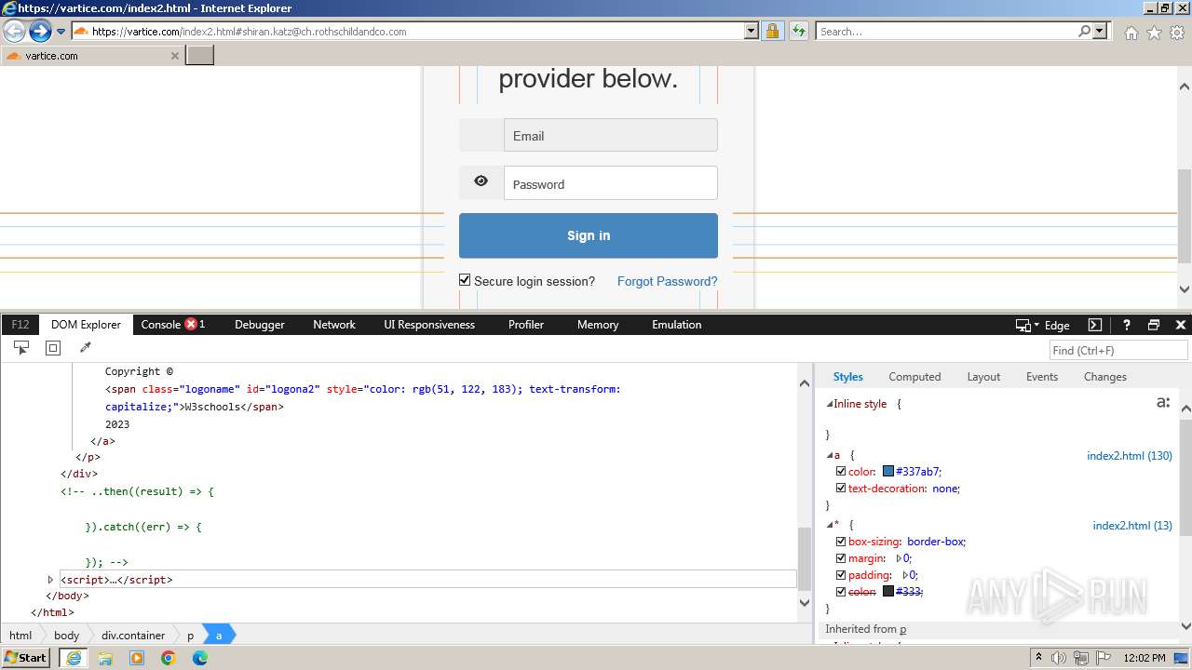Open Google Chrome from the taskbar
The width and height of the screenshot is (1192, 670).
click(169, 658)
